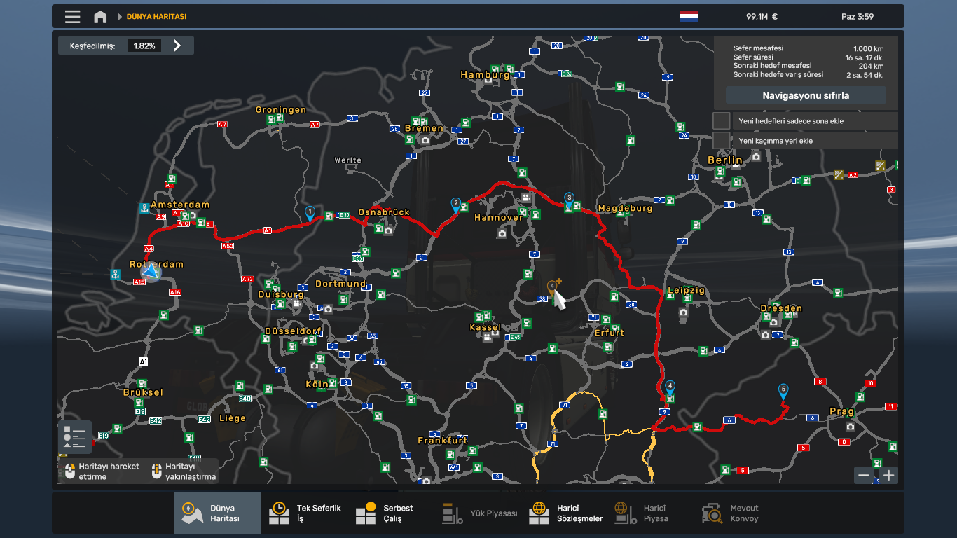
Task: Click the camera viewpoint icon below Hannover
Action: click(x=502, y=233)
